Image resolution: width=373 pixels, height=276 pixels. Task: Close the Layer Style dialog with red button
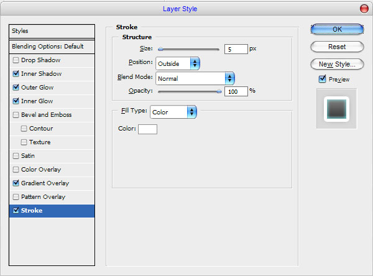pyautogui.click(x=364, y=9)
